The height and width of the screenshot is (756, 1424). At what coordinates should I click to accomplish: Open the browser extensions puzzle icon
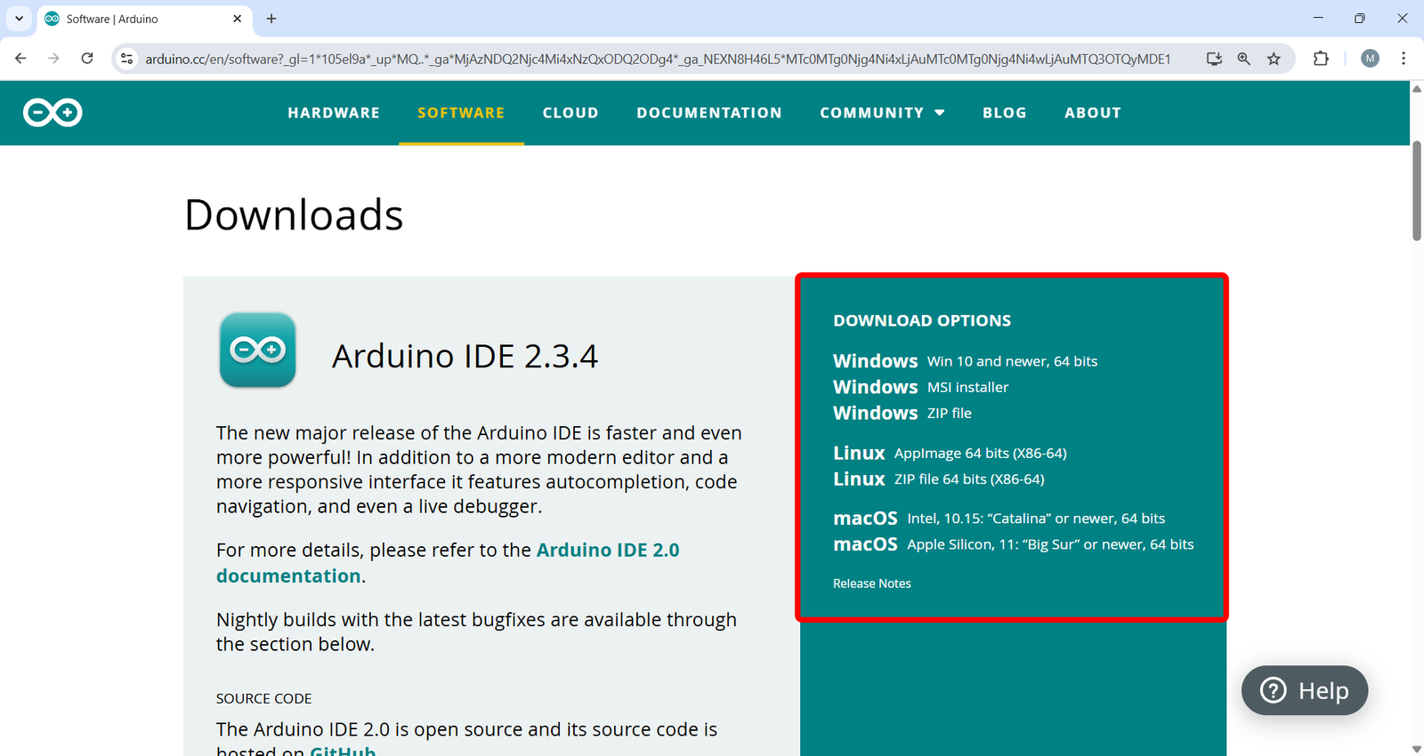coord(1321,59)
